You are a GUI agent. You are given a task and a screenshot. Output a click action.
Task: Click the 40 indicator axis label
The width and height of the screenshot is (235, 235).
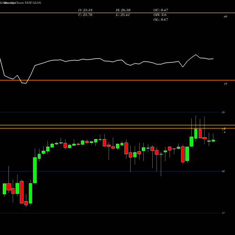pyautogui.click(x=225, y=16)
